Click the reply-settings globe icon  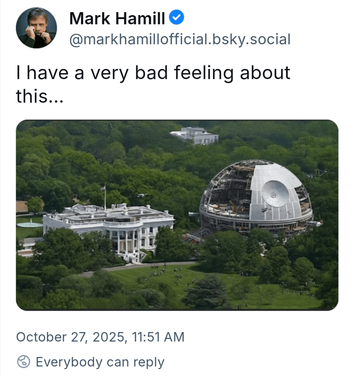point(23,362)
